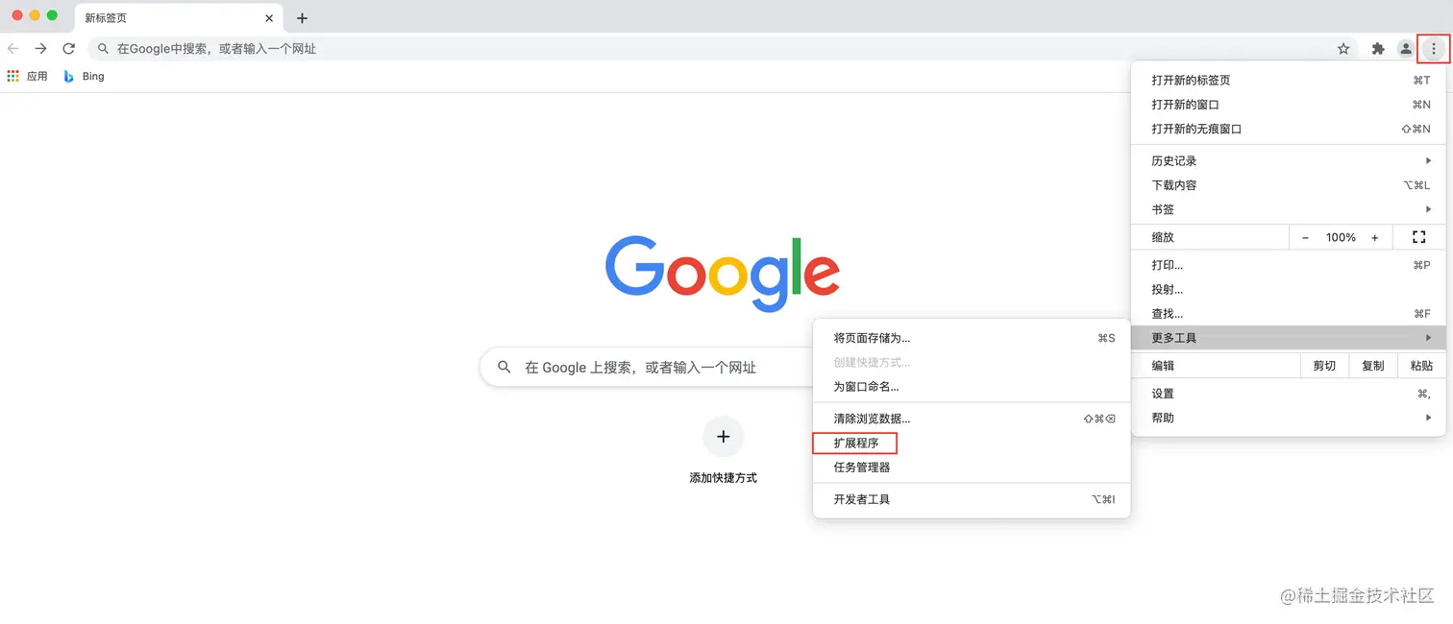This screenshot has width=1453, height=624.
Task: Click the magnifier icon in address bar
Action: (x=104, y=49)
